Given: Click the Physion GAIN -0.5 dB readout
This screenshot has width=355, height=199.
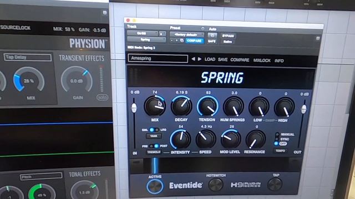Looking at the screenshot, I should 93,30.
